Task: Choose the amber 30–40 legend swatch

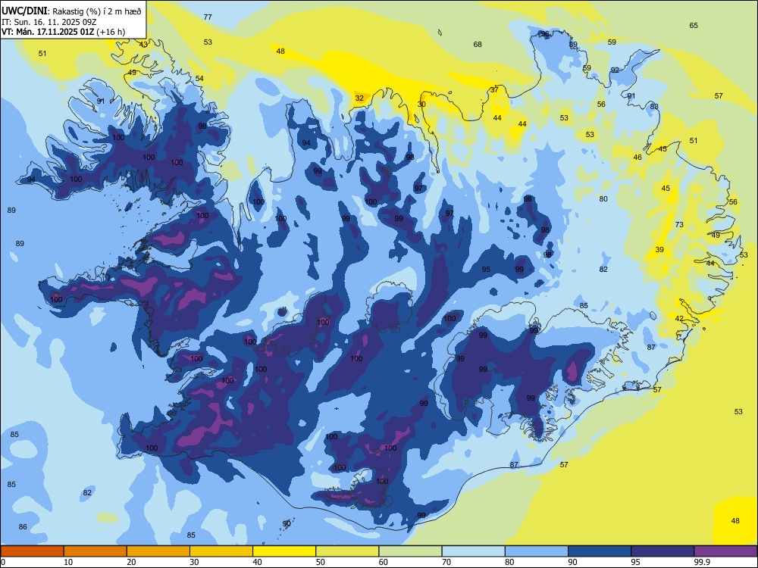Action: (221, 551)
